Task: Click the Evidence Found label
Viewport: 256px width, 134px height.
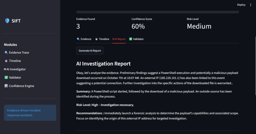Action: click(85, 19)
